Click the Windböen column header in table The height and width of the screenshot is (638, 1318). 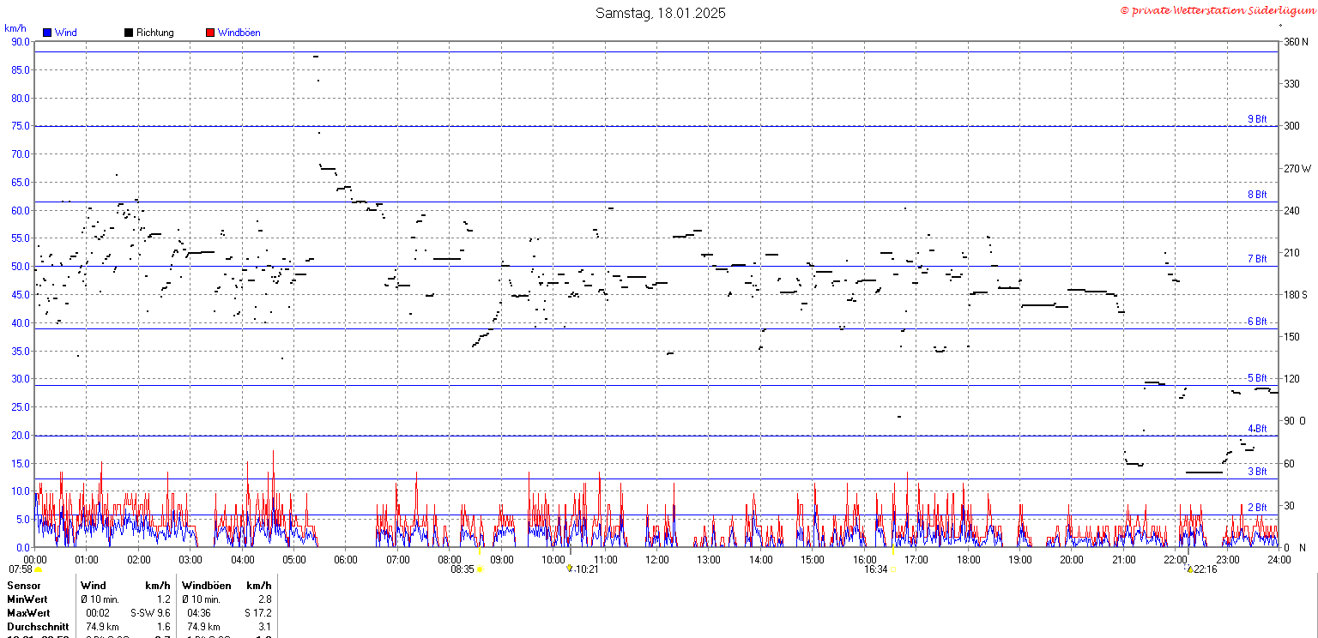coord(207,586)
